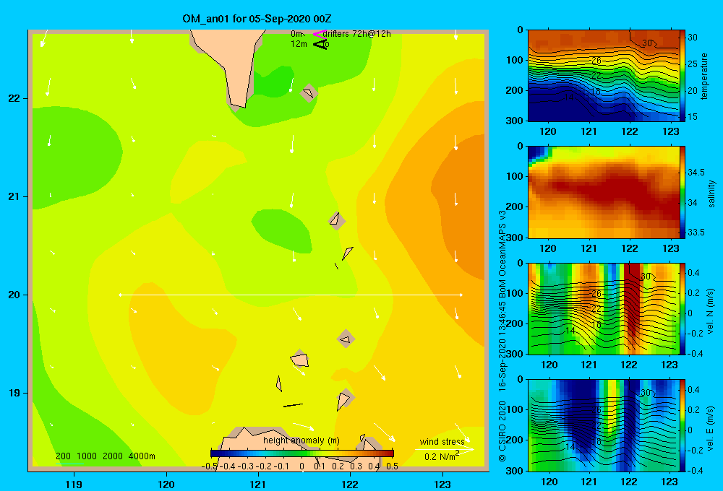Click the east endpoint of the white transect line
The image size is (723, 491).
point(461,295)
